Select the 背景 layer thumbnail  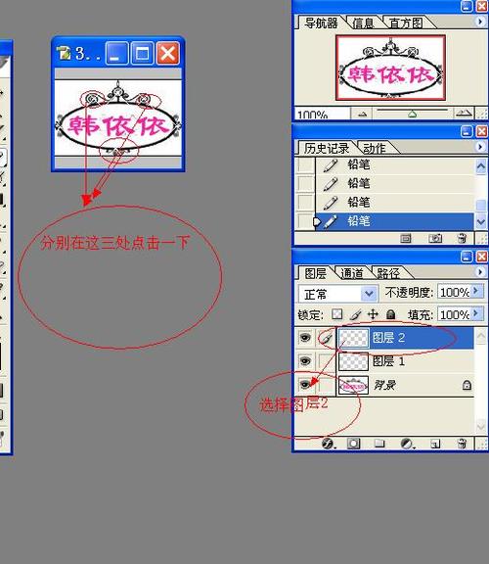pos(353,385)
